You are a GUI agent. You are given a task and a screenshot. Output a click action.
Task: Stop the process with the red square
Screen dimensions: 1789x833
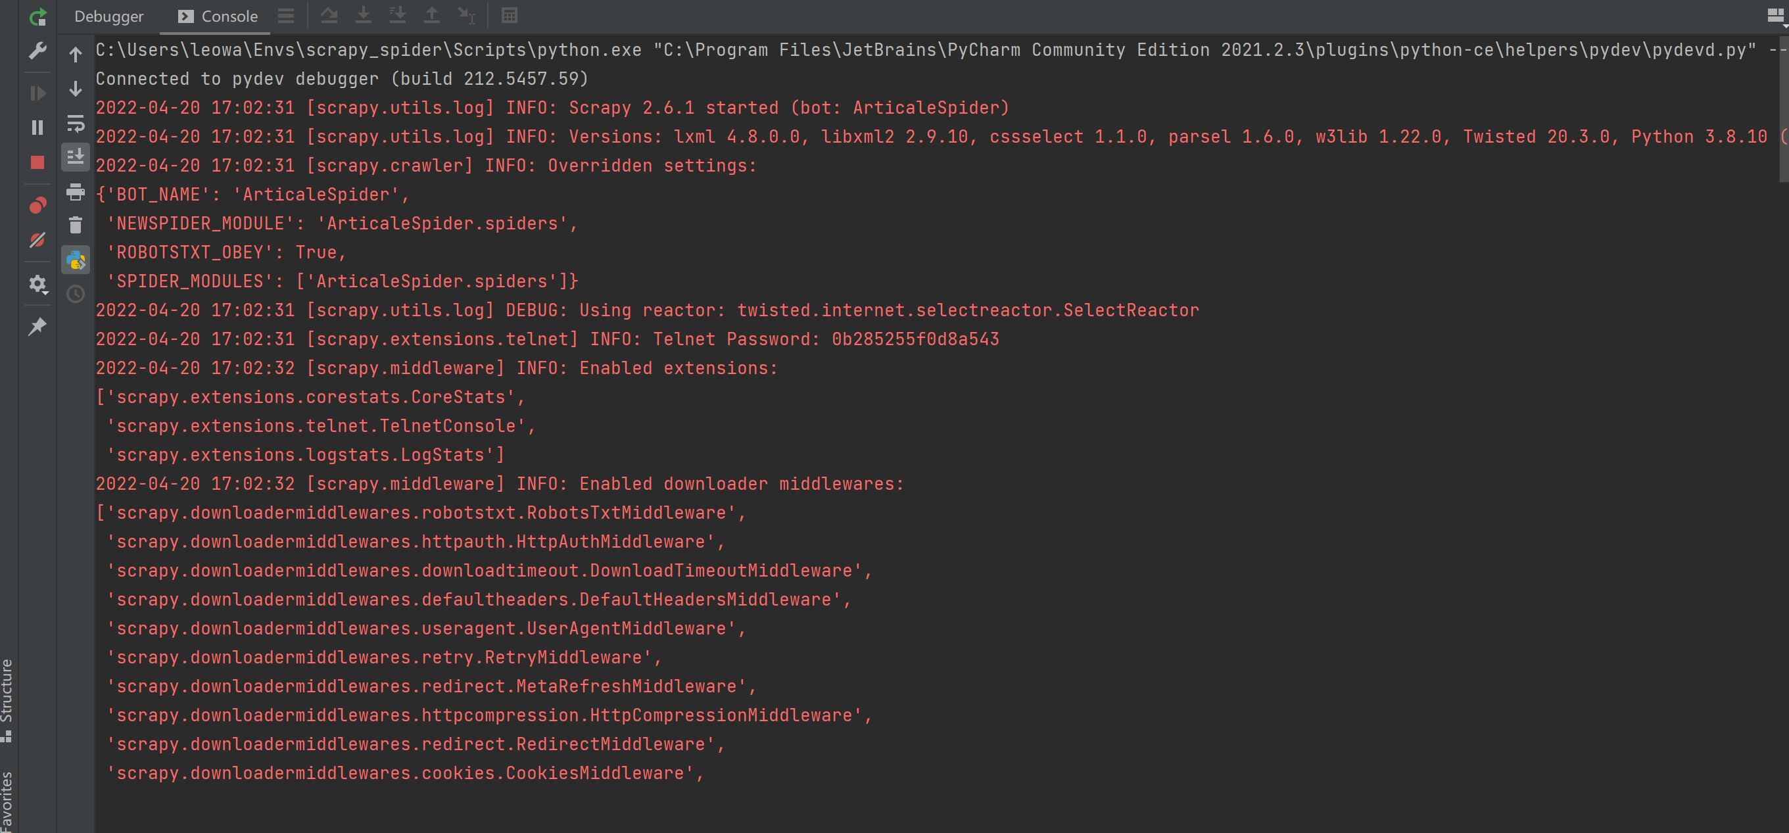(x=37, y=162)
